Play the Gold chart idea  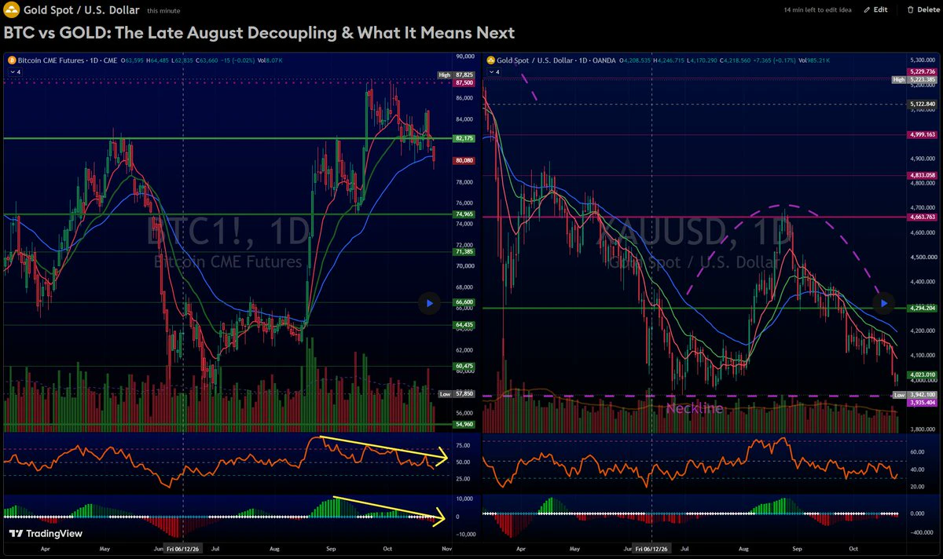point(885,302)
